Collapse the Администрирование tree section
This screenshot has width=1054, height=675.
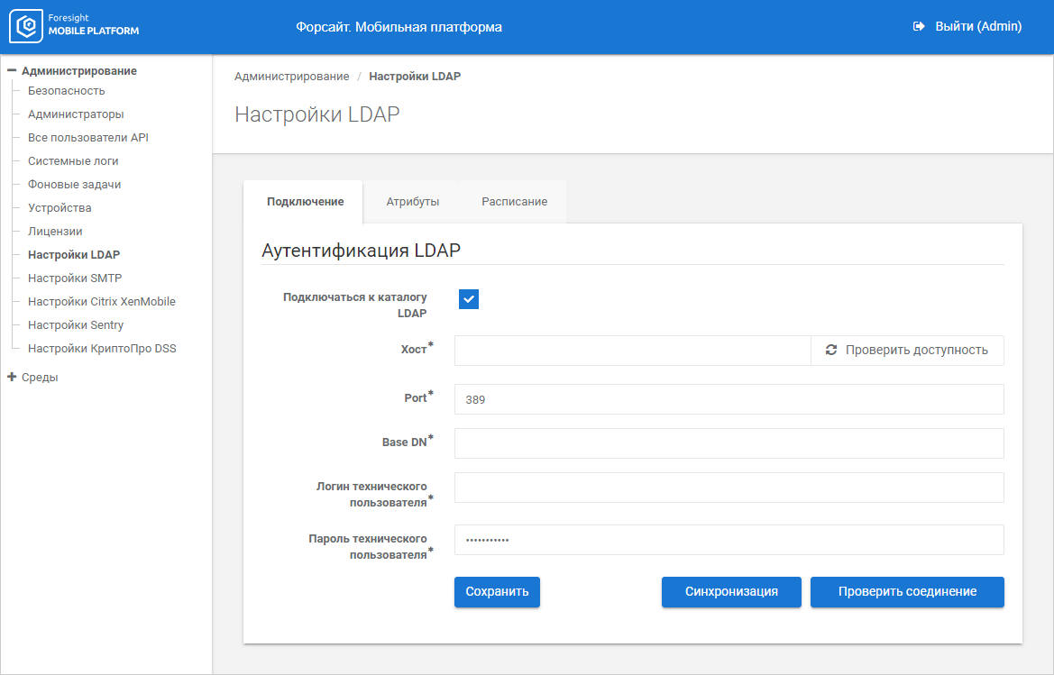13,70
